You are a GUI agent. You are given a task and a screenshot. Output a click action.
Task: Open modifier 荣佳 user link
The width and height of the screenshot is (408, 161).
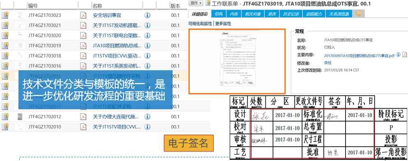(x=328, y=63)
